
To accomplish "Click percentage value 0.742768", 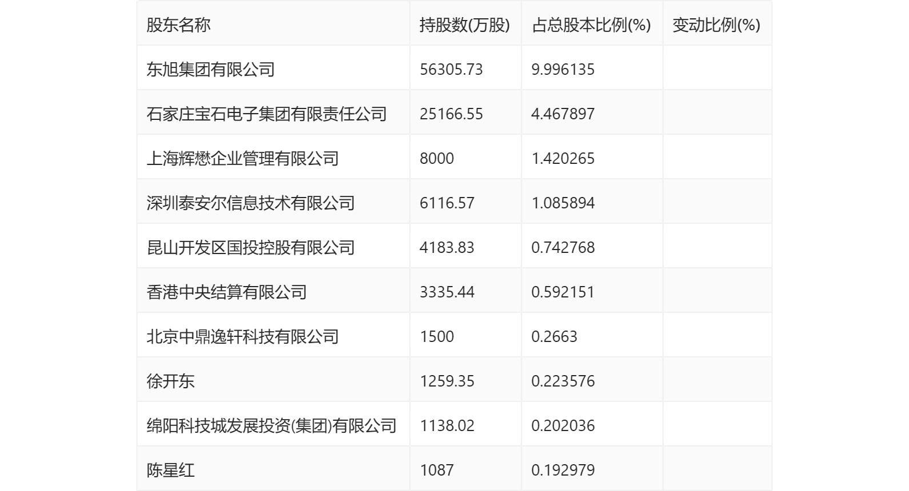I will pyautogui.click(x=563, y=248).
